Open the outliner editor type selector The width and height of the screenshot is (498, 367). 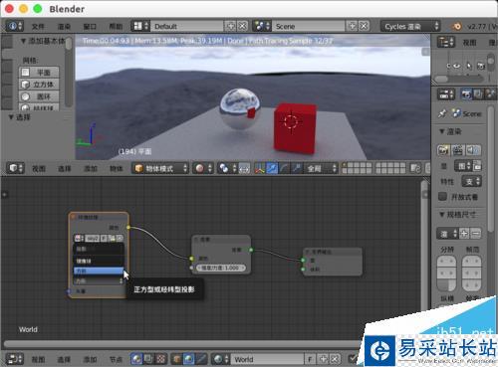tap(446, 42)
